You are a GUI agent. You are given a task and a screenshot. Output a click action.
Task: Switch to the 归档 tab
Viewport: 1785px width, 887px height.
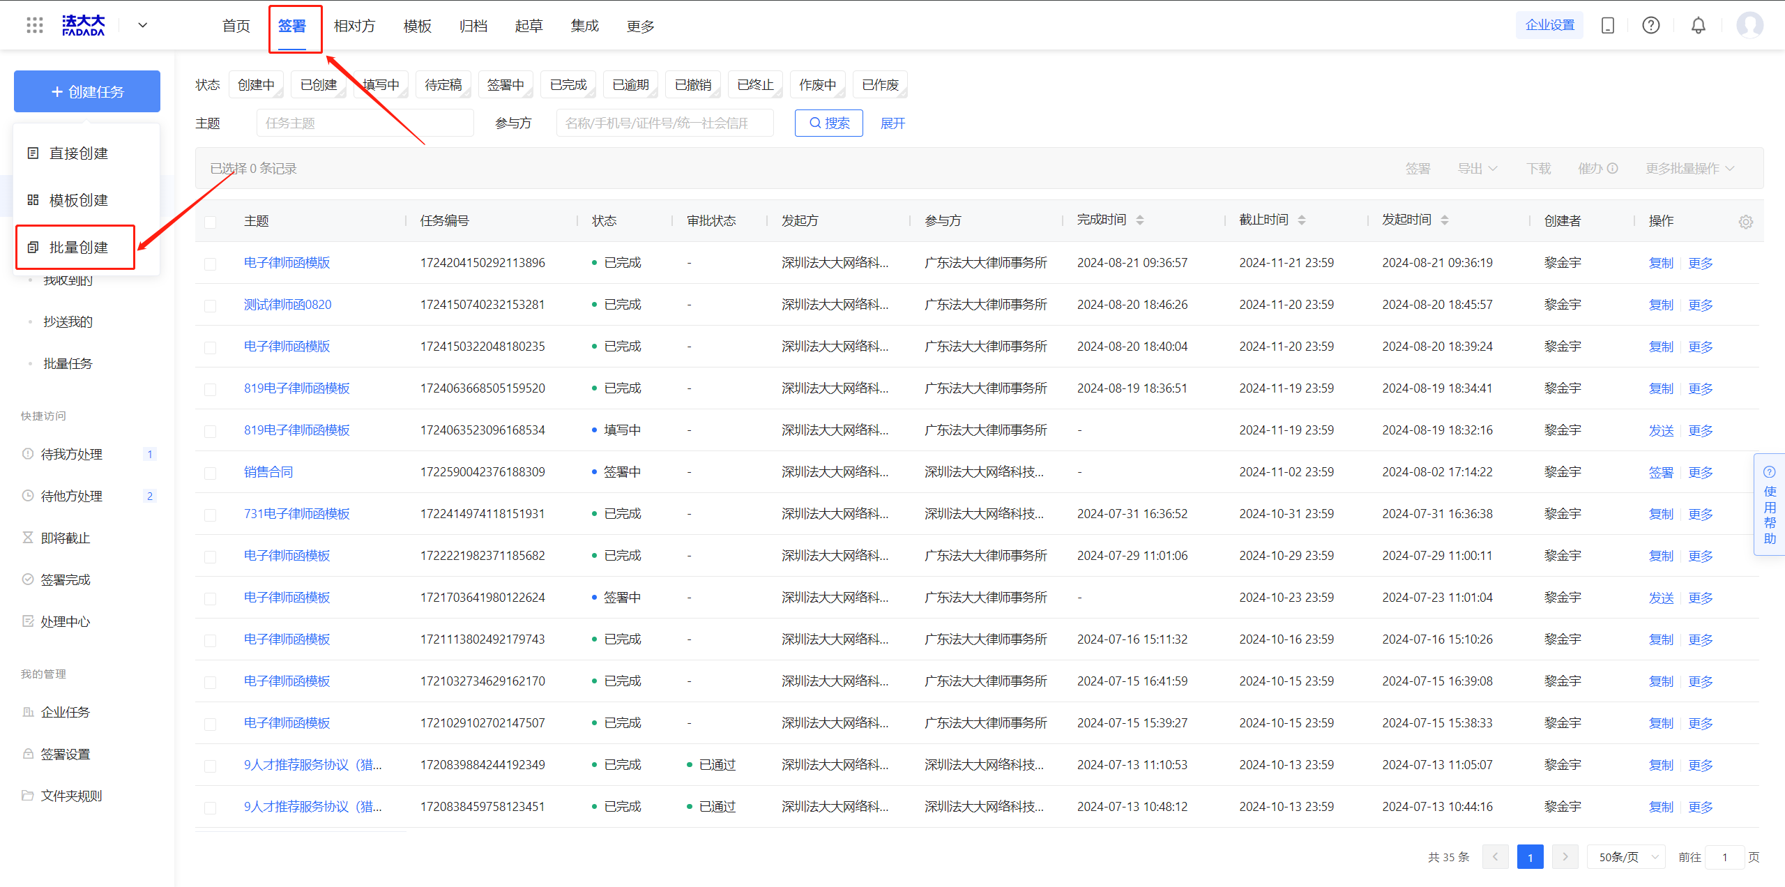pyautogui.click(x=473, y=26)
